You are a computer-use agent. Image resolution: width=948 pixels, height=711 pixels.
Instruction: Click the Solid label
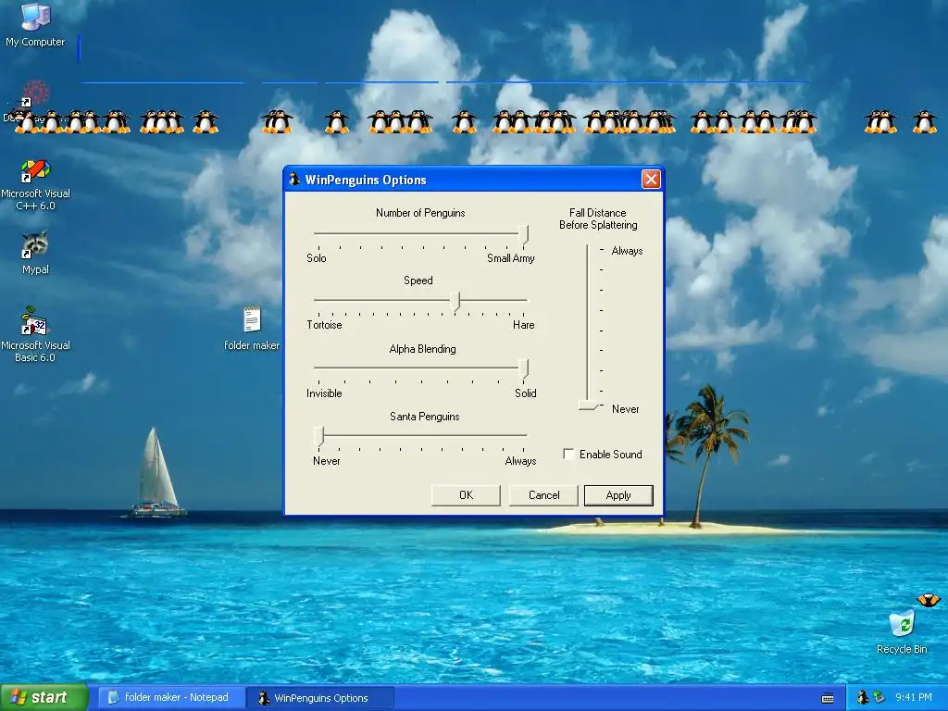tap(526, 393)
